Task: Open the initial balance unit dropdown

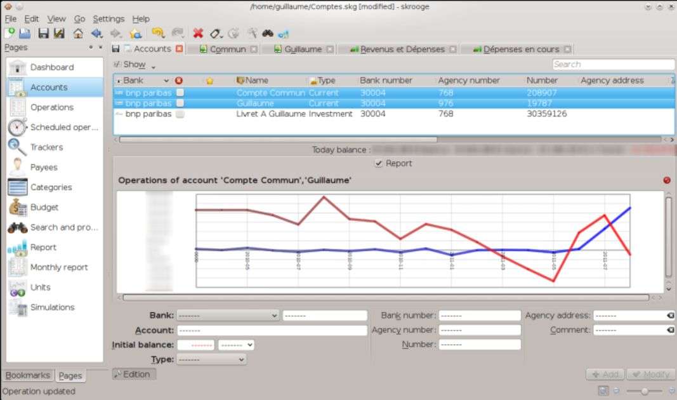Action: coord(236,345)
